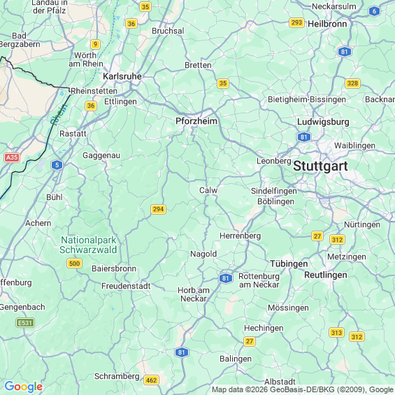Click the Nationalpark Schwarzwald label
This screenshot has width=395, height=395.
pyautogui.click(x=88, y=245)
